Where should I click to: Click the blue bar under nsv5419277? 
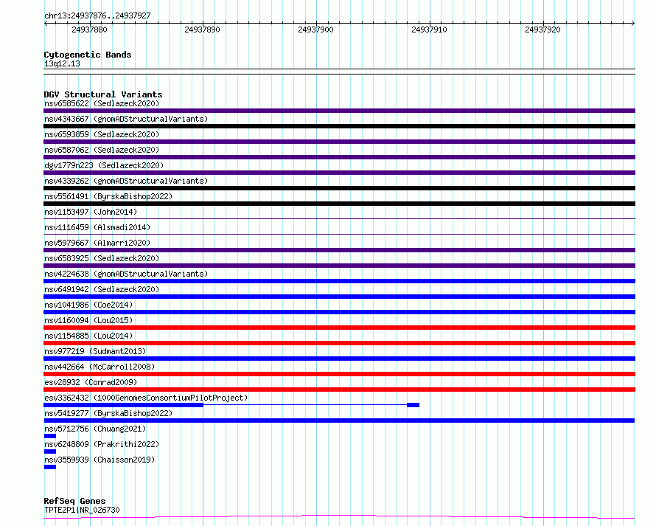click(x=339, y=421)
